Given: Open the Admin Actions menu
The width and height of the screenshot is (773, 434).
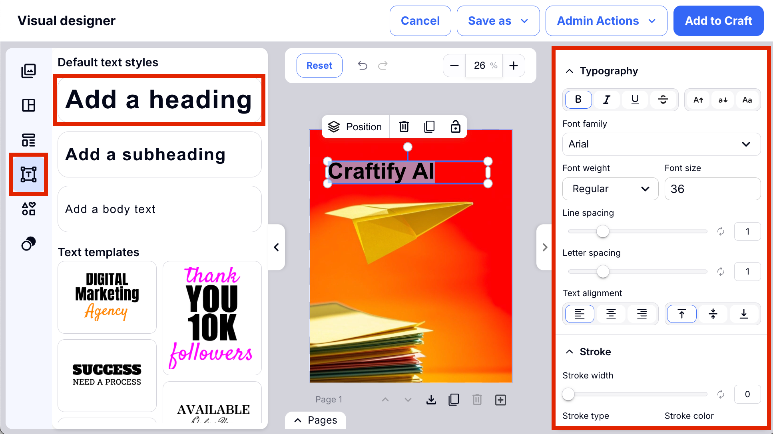Looking at the screenshot, I should [606, 21].
